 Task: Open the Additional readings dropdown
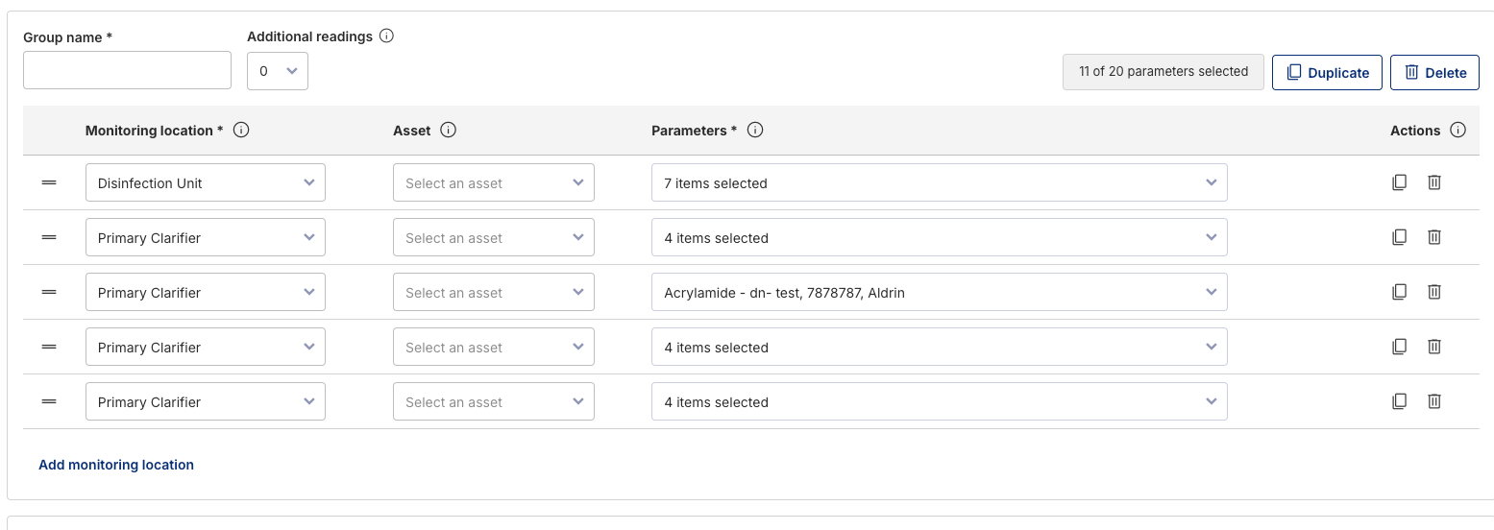click(x=277, y=71)
